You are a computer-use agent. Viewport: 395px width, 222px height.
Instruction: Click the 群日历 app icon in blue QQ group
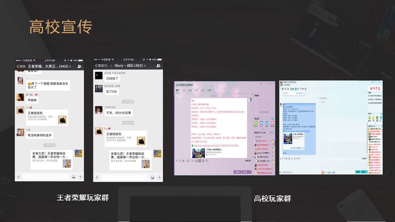tap(370, 118)
